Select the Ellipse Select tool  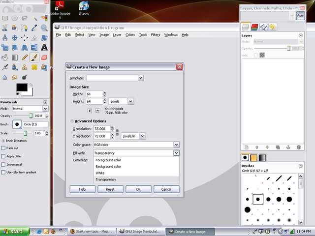point(14,18)
